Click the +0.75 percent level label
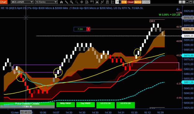The height and width of the screenshot is (114, 194). (179, 27)
